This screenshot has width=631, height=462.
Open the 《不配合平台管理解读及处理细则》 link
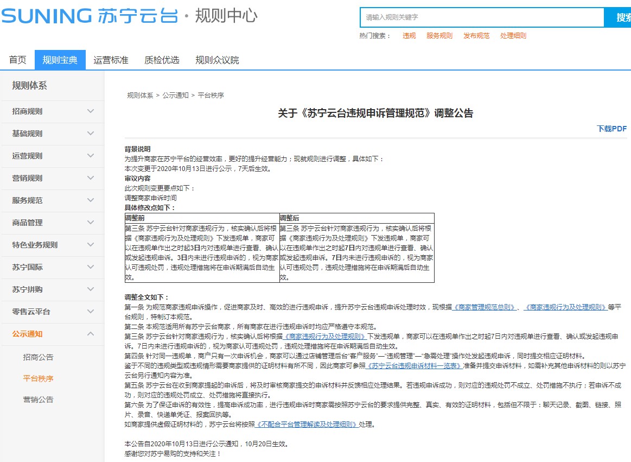point(307,425)
